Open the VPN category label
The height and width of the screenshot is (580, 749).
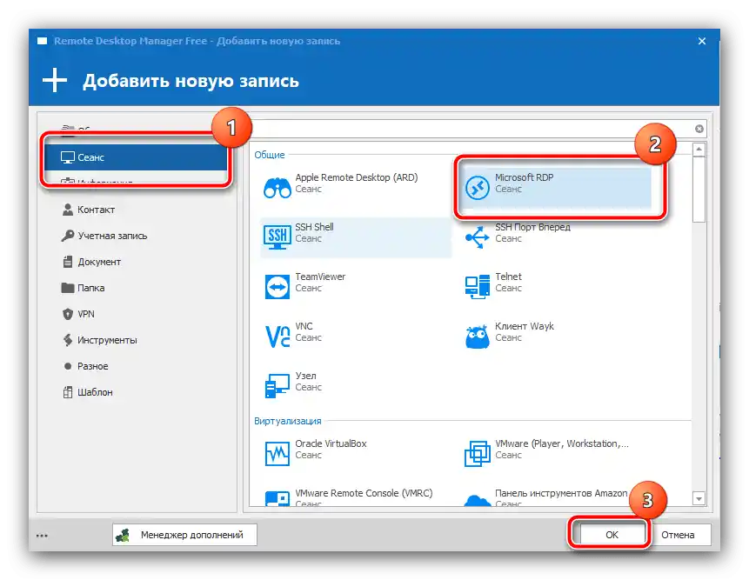click(x=86, y=314)
